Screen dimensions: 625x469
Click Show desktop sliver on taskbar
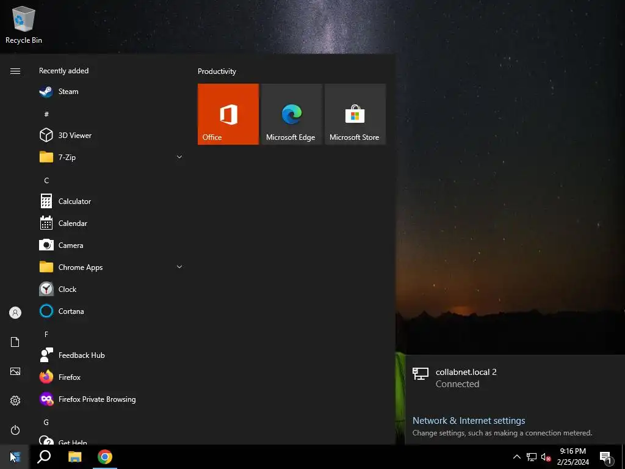coord(623,457)
